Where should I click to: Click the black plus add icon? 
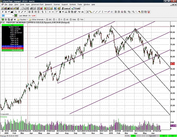[15, 19]
